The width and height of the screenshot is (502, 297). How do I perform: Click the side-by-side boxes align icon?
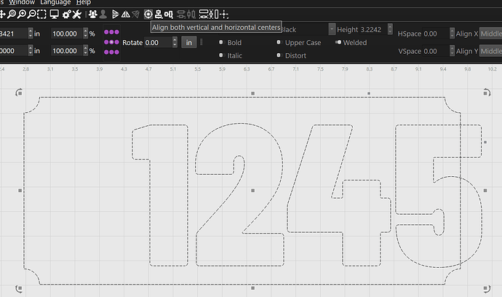click(x=168, y=14)
